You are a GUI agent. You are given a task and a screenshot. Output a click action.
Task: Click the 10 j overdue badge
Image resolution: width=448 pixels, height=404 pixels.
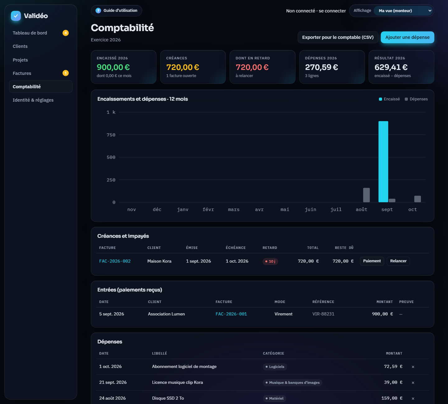tap(270, 261)
